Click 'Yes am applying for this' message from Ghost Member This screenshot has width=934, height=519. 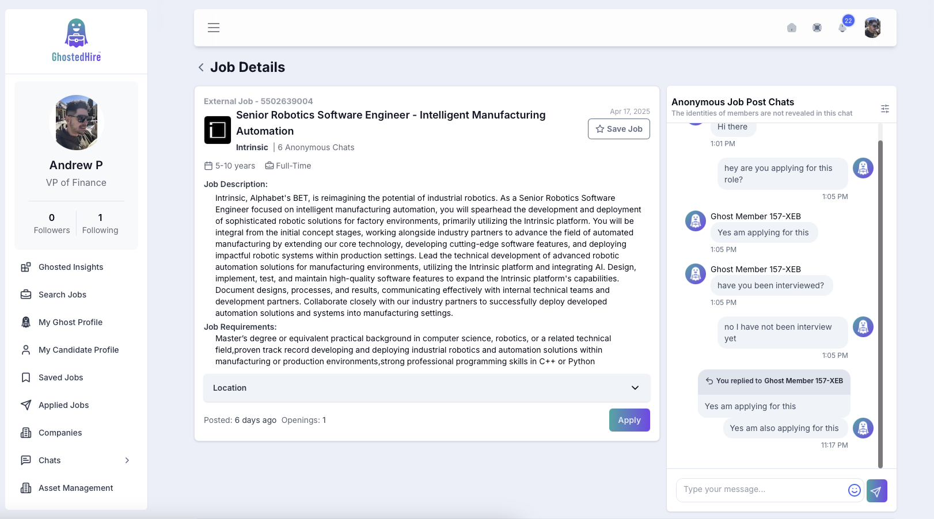(x=763, y=232)
